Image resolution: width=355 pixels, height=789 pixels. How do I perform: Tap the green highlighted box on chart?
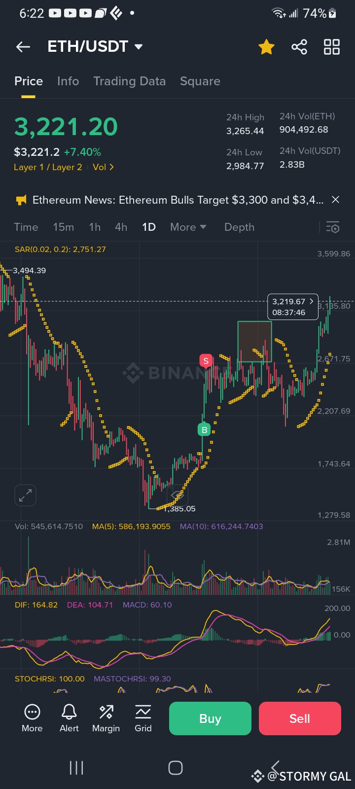(x=254, y=341)
